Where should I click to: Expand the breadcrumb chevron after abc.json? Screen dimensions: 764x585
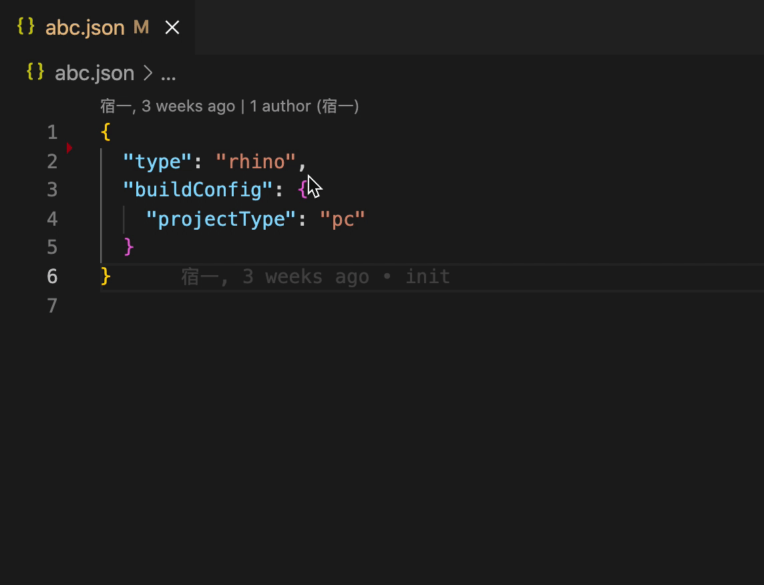pos(148,73)
